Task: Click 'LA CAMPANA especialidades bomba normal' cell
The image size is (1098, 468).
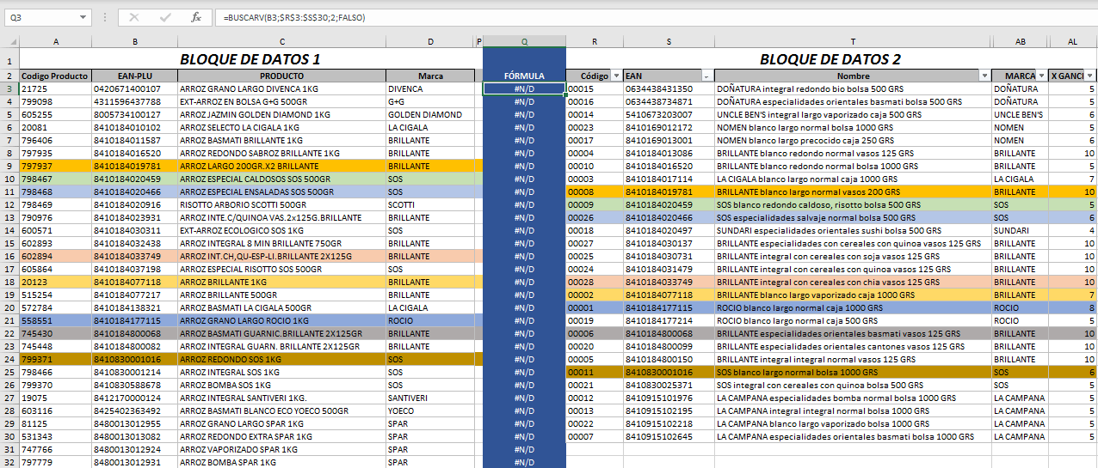Action: click(x=853, y=398)
